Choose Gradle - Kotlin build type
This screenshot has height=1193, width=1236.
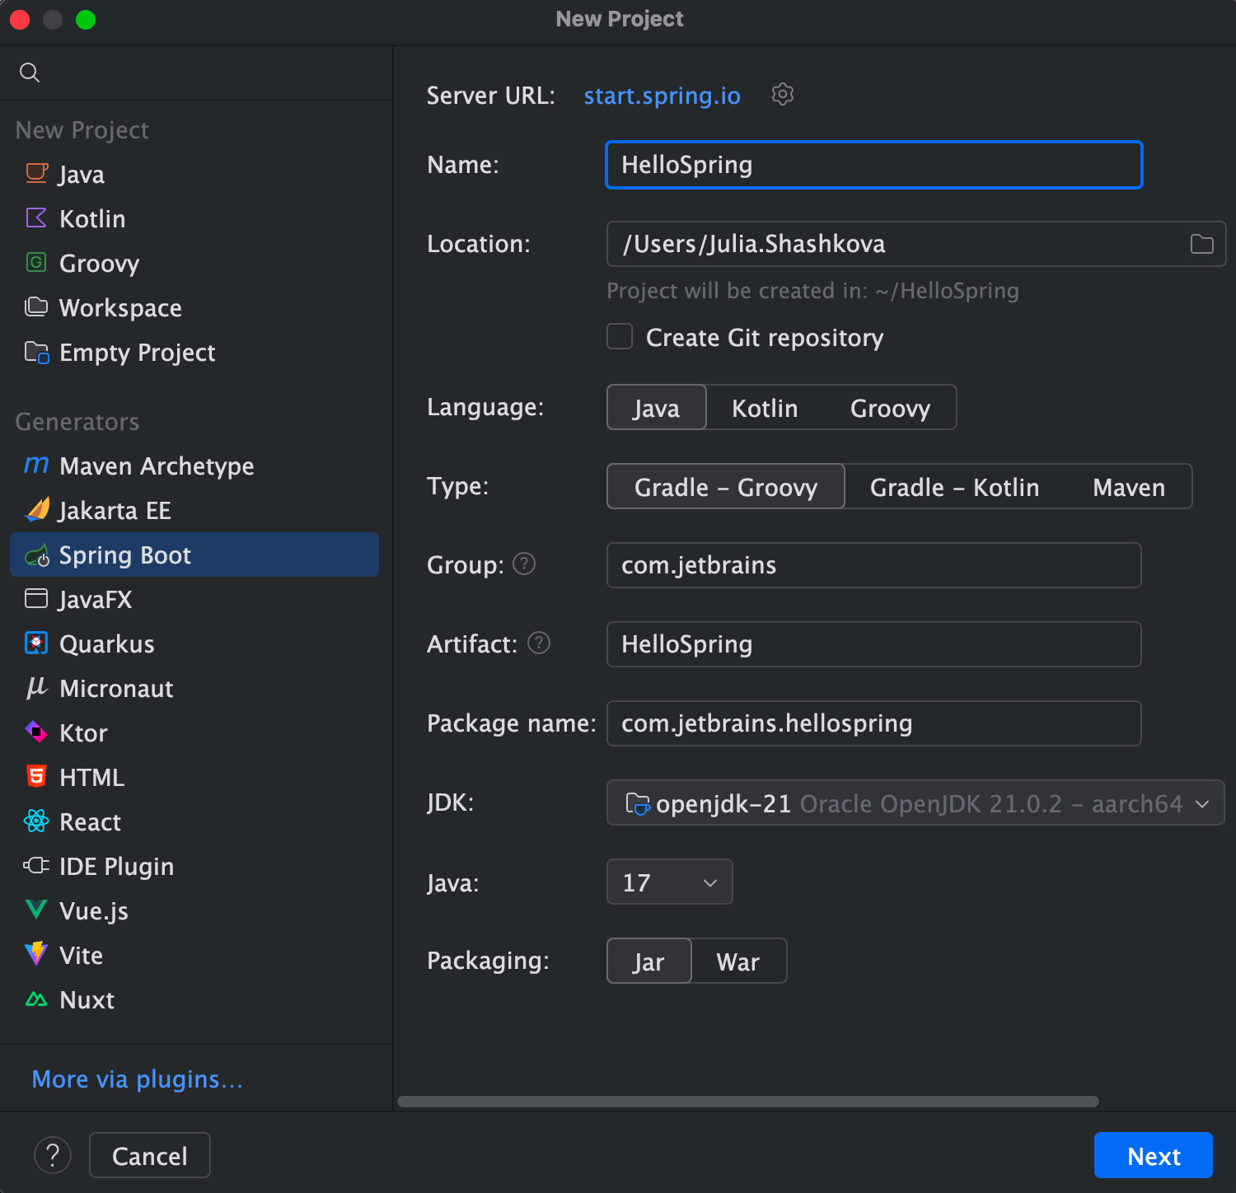(954, 486)
